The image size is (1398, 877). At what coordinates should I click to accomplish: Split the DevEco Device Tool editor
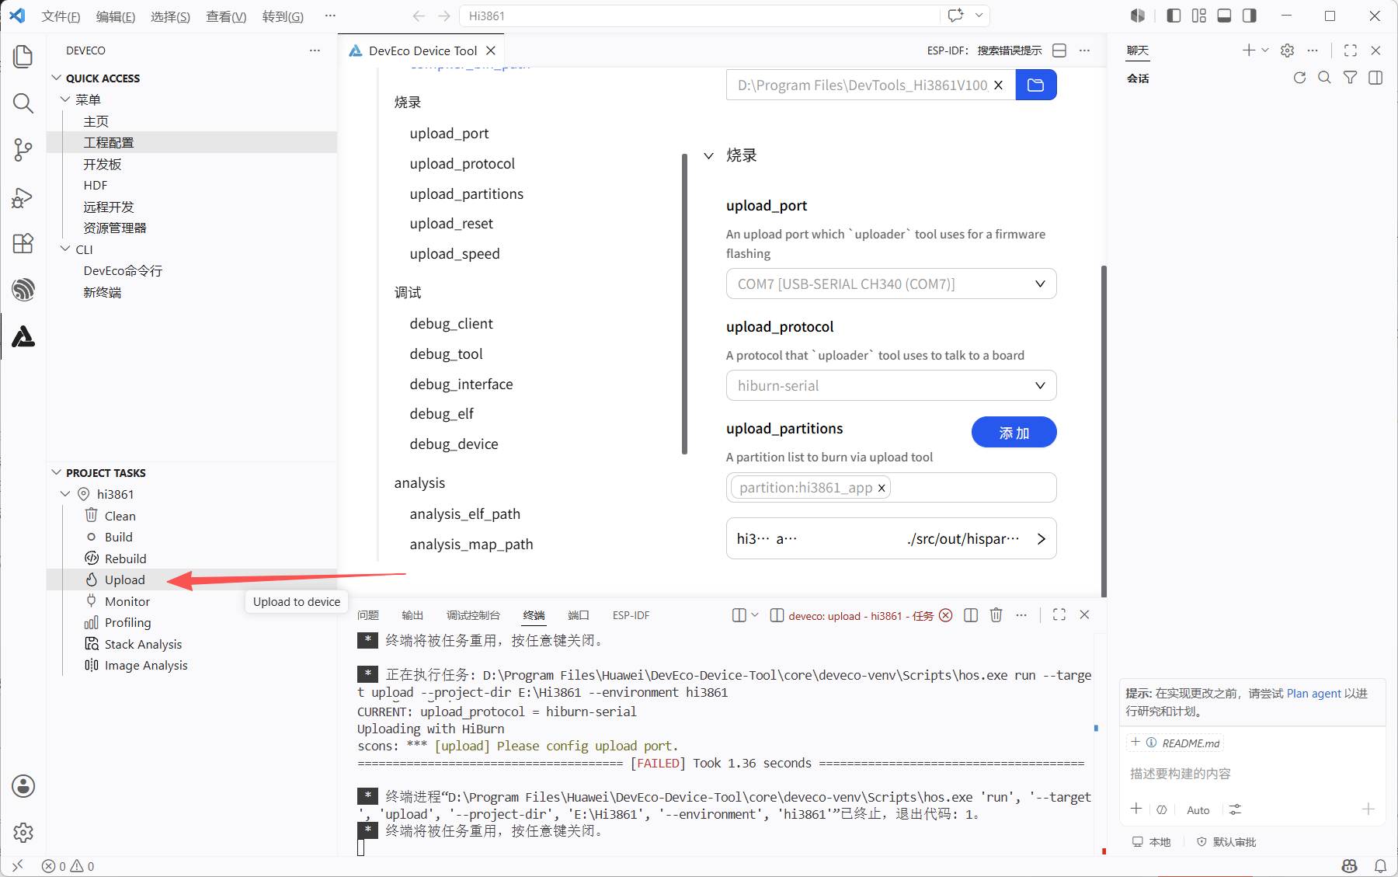click(x=1059, y=50)
